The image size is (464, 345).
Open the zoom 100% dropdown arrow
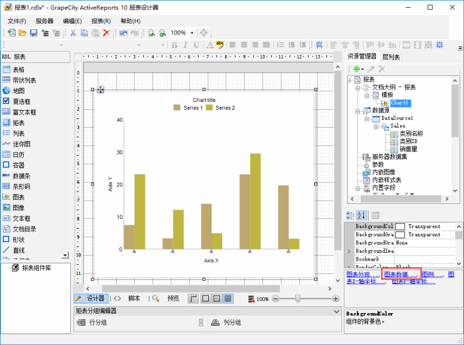[192, 33]
